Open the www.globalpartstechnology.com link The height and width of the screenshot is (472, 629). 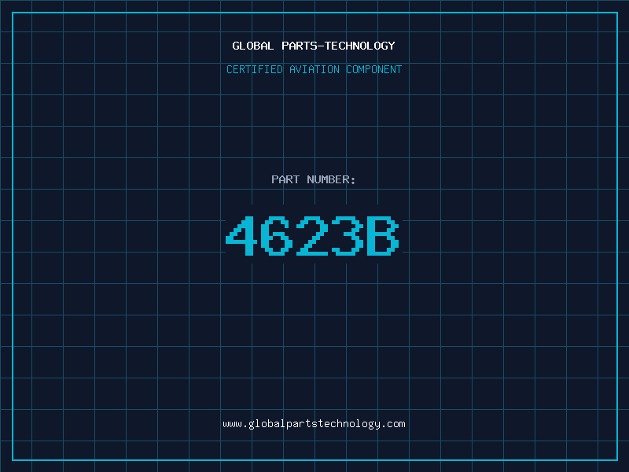click(314, 424)
